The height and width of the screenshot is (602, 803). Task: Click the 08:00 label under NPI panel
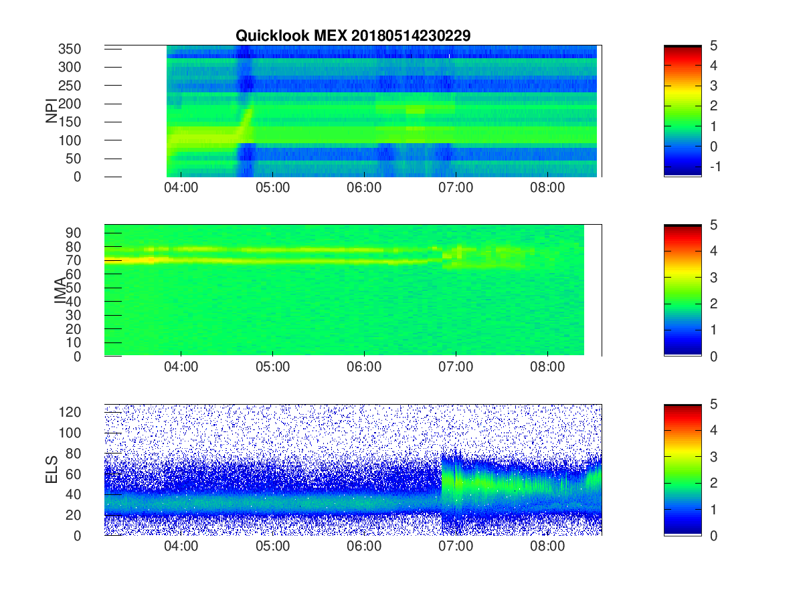click(x=547, y=188)
